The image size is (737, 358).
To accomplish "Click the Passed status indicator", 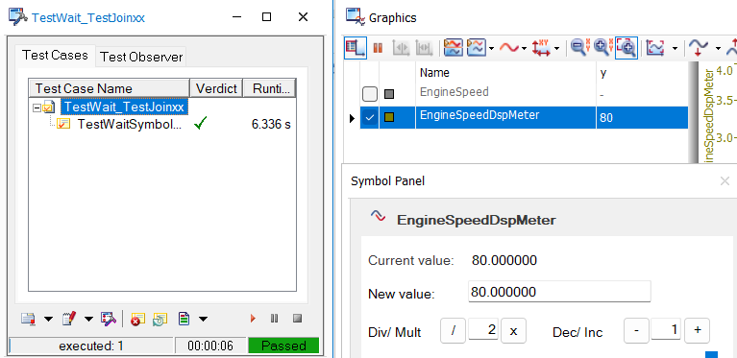I will pyautogui.click(x=283, y=346).
